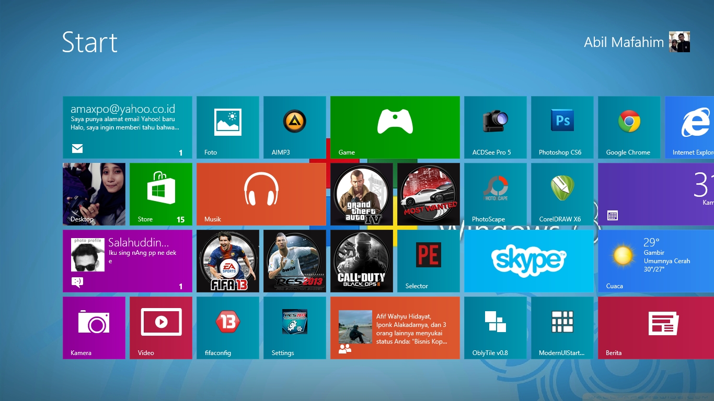Open PES Settings tile
Screen dimensions: 714x401
[x=295, y=328]
